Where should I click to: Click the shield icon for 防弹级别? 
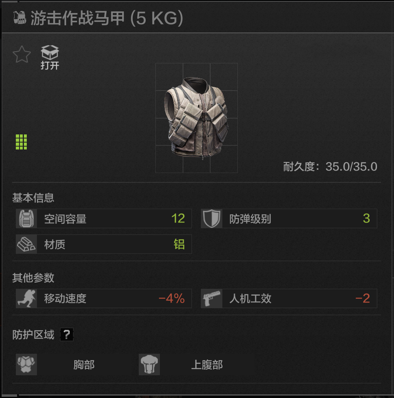tap(212, 218)
